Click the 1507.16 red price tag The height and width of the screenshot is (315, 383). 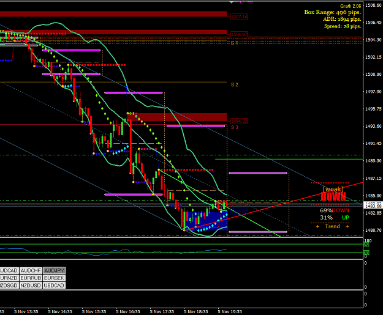point(239,17)
